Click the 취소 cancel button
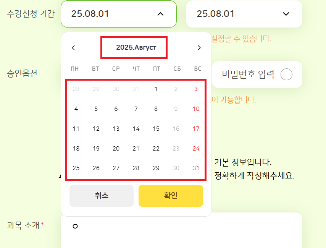 point(102,196)
